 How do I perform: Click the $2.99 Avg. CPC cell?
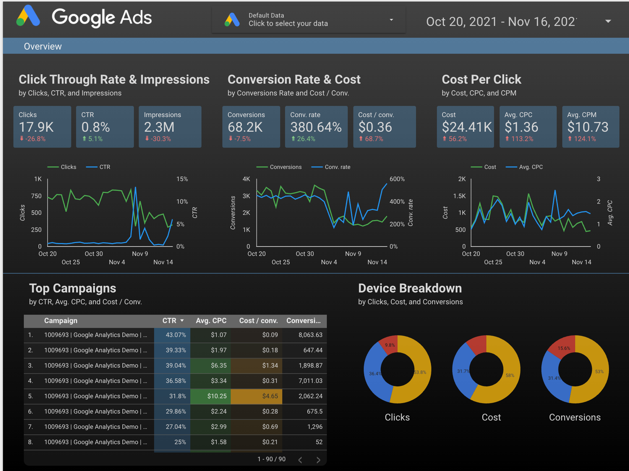(x=210, y=427)
